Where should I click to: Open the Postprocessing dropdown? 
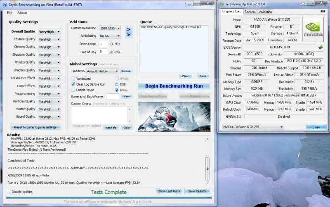[49, 94]
